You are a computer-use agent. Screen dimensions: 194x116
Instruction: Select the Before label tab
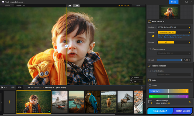8,6
